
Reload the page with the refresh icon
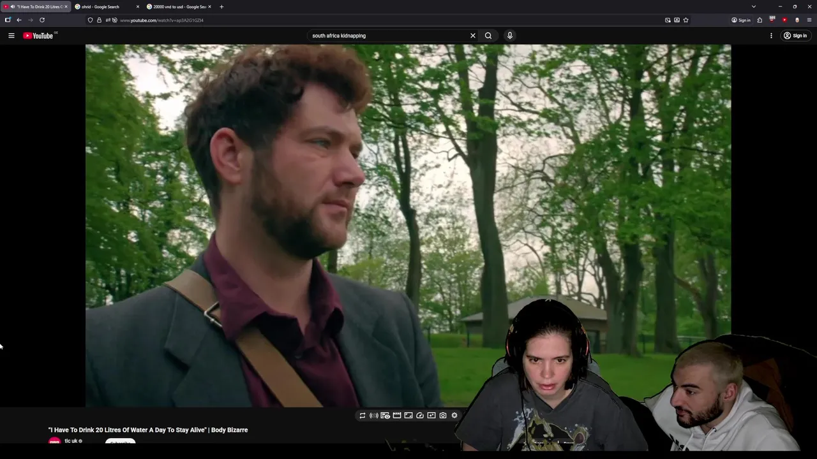click(x=42, y=20)
